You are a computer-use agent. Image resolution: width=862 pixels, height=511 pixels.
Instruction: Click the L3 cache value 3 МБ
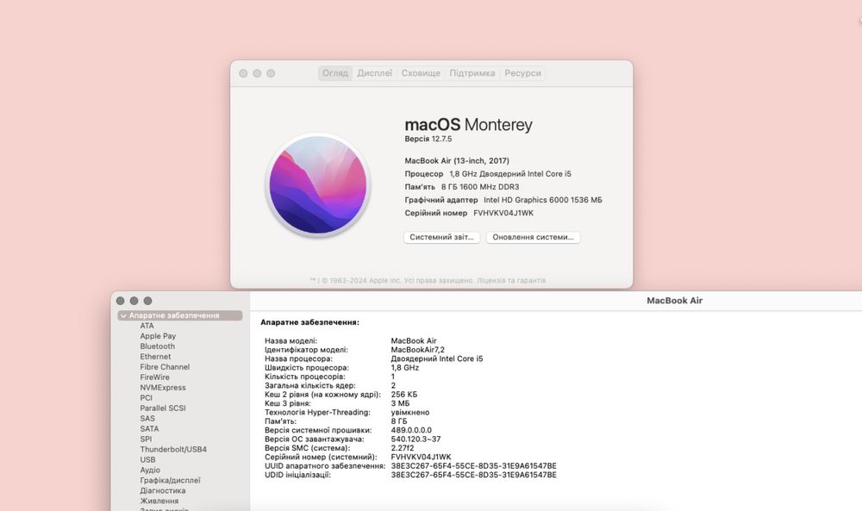point(400,403)
